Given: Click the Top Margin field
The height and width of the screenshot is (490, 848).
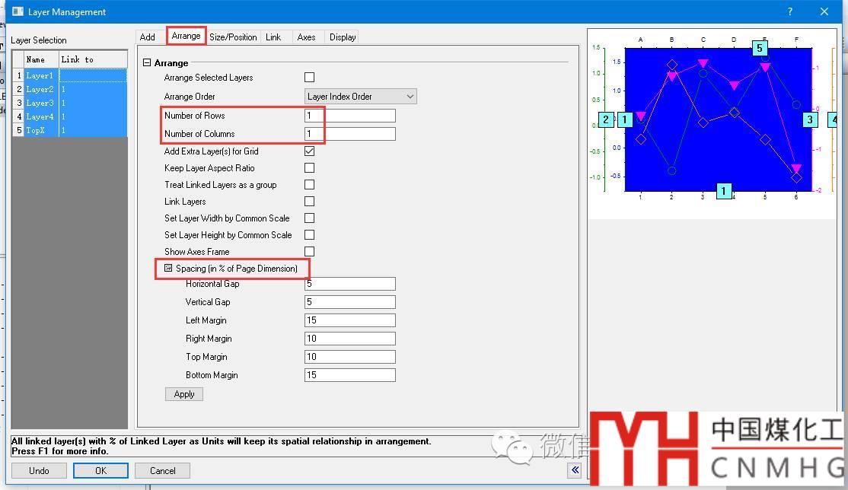Looking at the screenshot, I should pos(350,357).
